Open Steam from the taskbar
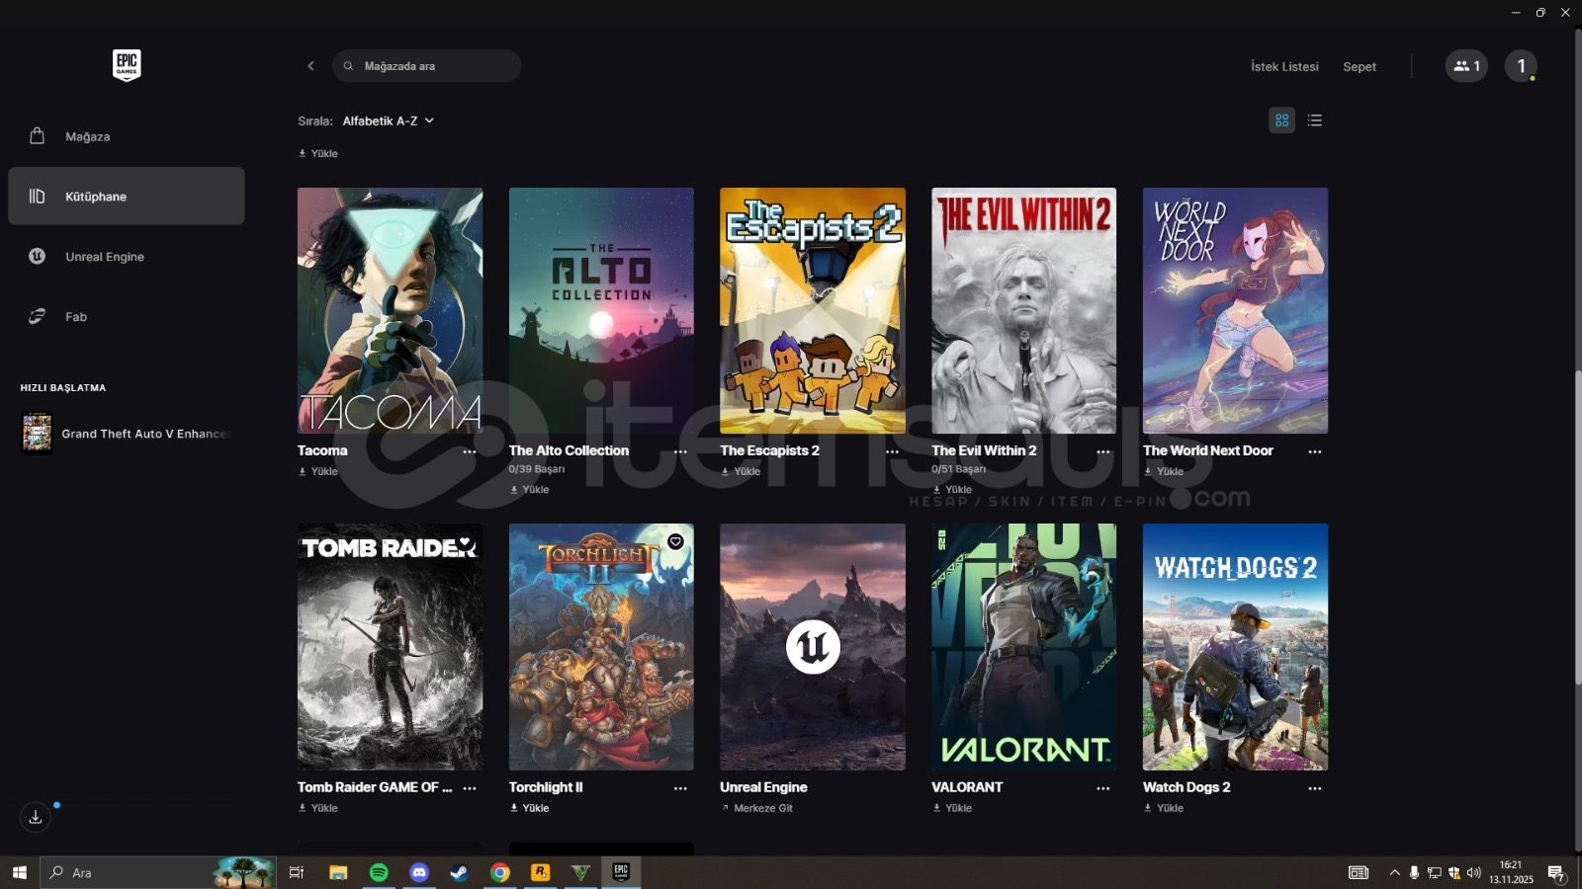Image resolution: width=1582 pixels, height=889 pixels. 460,872
